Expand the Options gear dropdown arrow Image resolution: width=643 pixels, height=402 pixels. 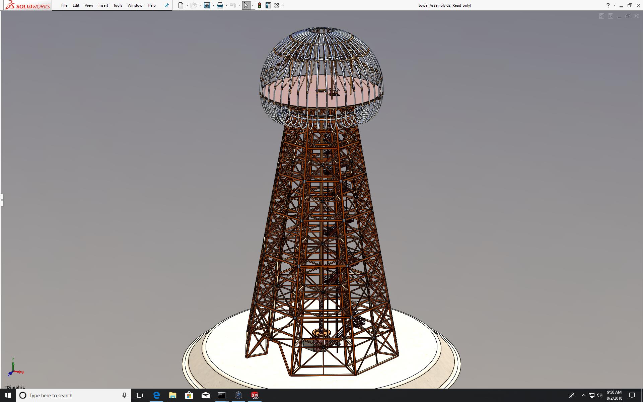[x=283, y=5]
